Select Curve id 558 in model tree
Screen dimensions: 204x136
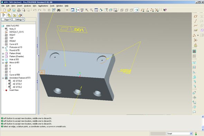click(15, 75)
